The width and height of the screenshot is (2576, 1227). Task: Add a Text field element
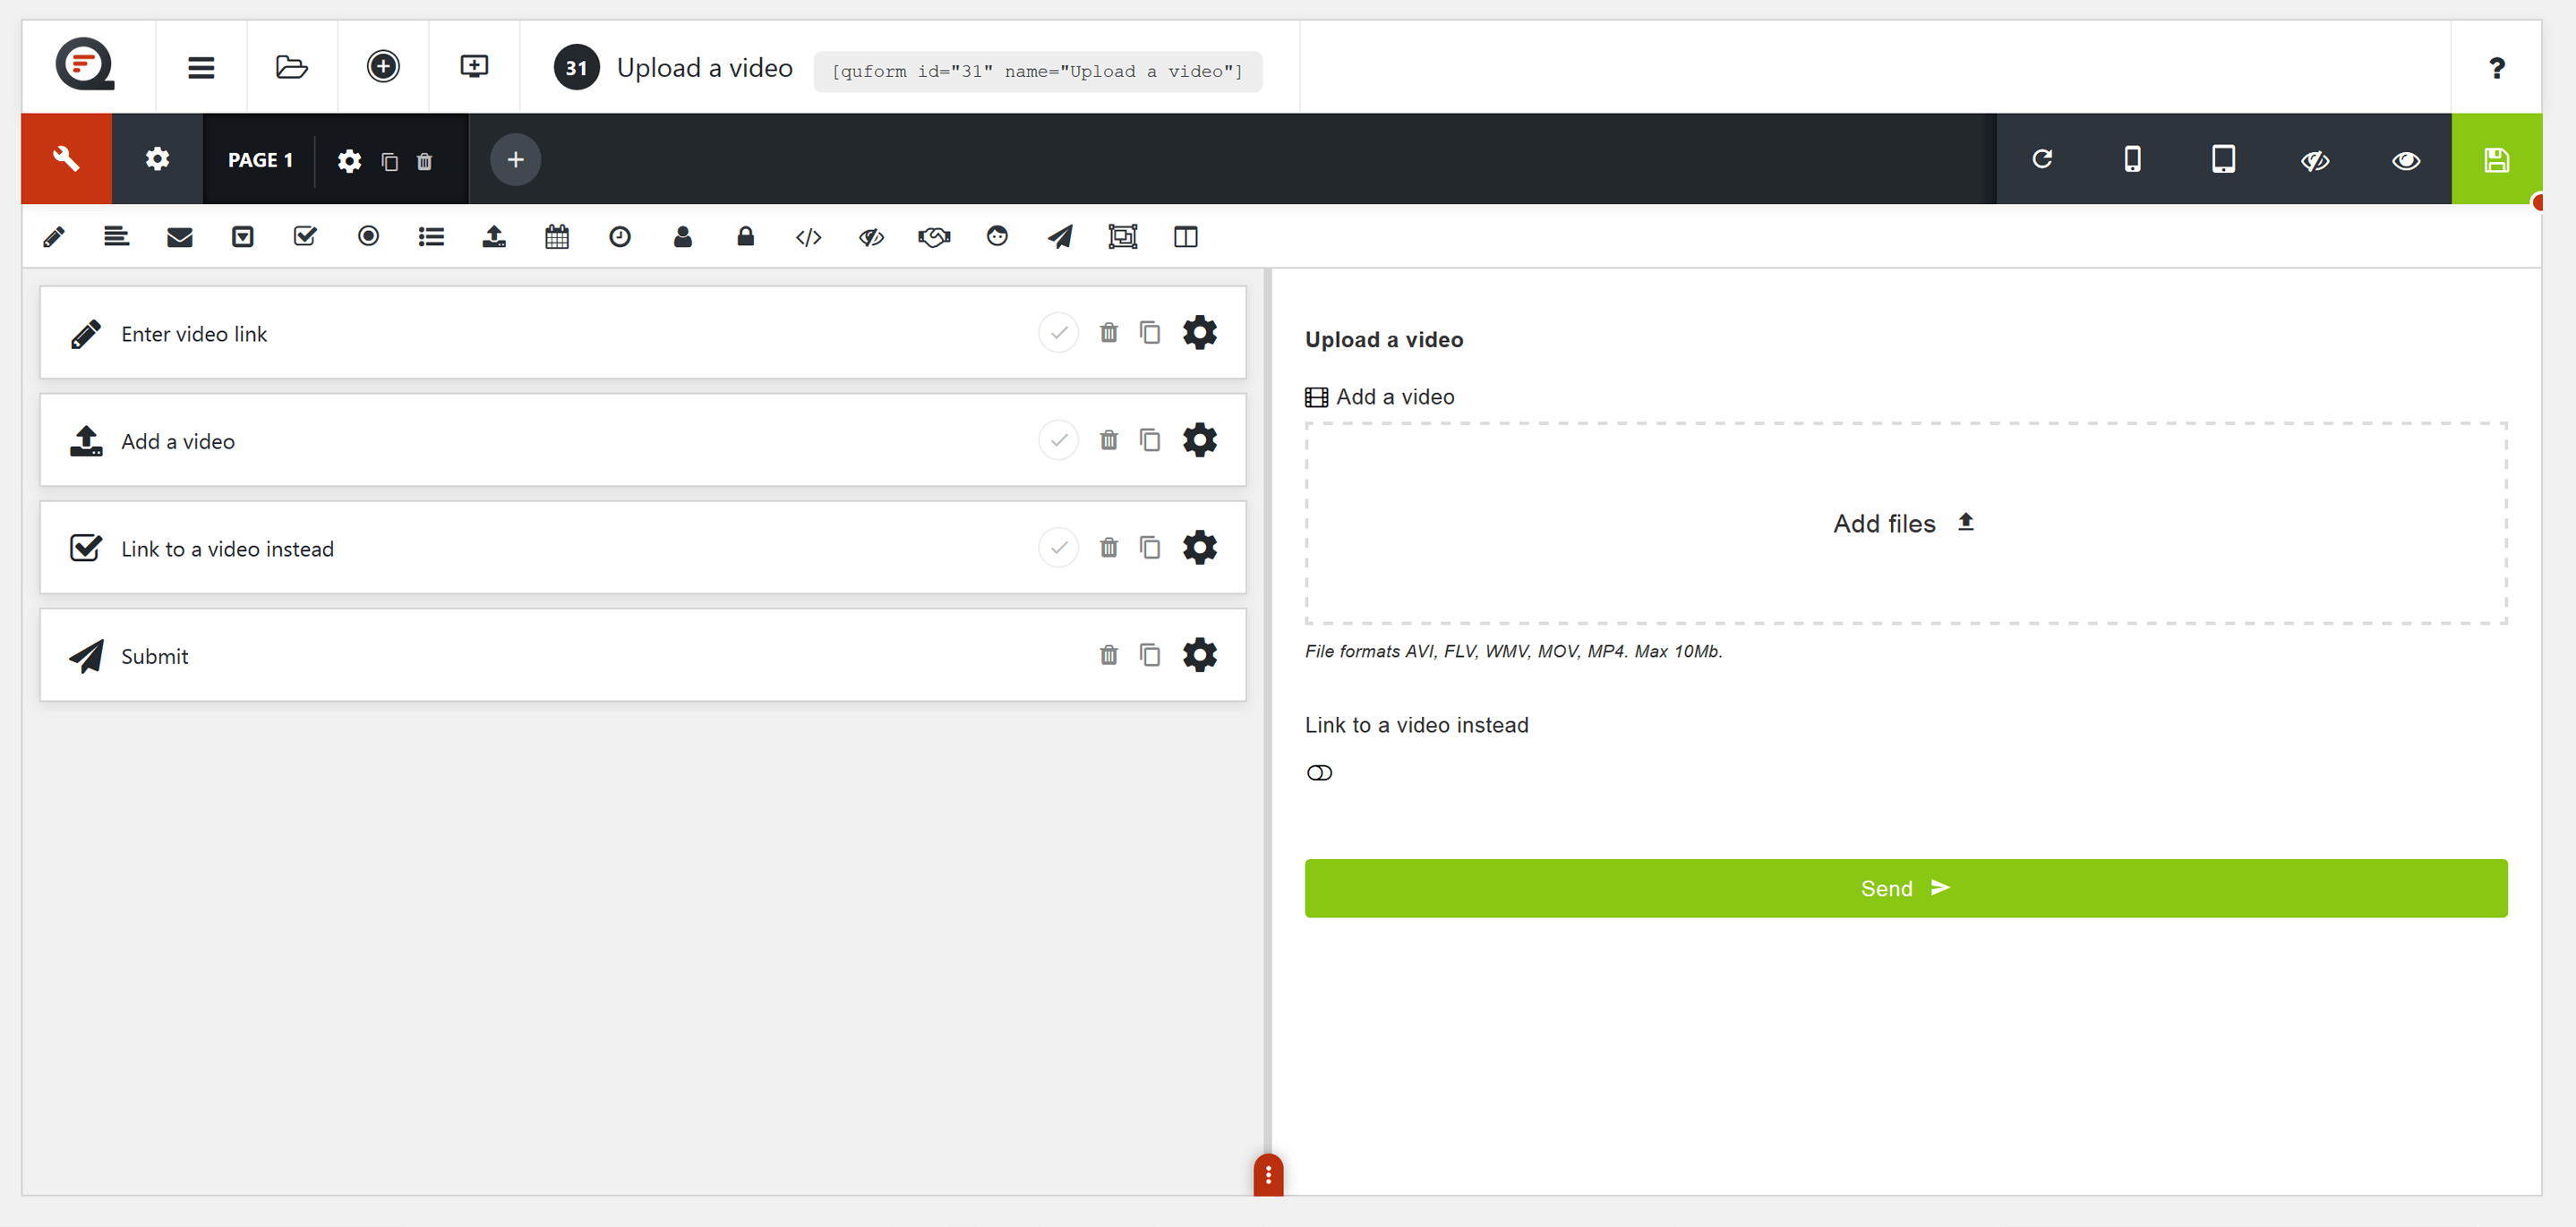click(x=54, y=237)
